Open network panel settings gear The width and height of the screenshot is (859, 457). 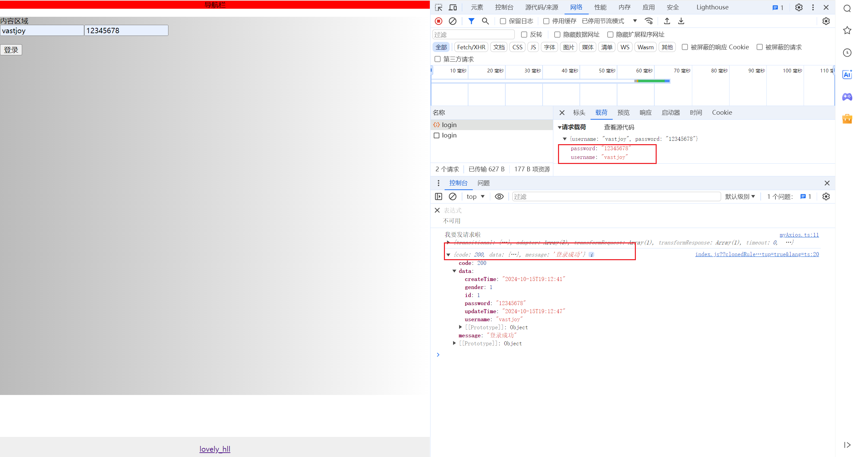[x=826, y=21]
